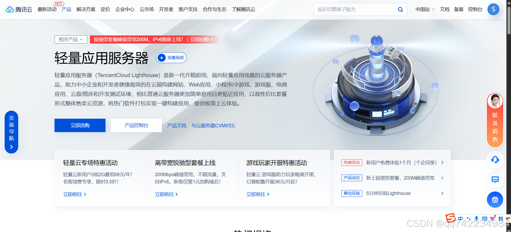The height and width of the screenshot is (232, 511).
Task: Click 立即前往 under 轻量云专场特惠活动
Action: click(x=75, y=194)
